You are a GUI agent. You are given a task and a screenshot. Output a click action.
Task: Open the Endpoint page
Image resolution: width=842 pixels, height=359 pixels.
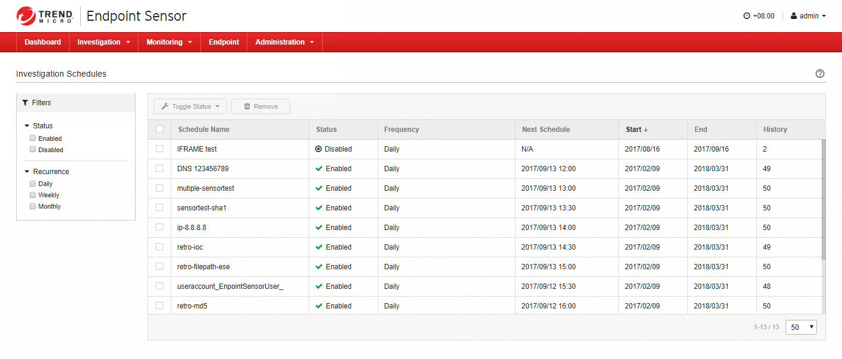pos(224,42)
